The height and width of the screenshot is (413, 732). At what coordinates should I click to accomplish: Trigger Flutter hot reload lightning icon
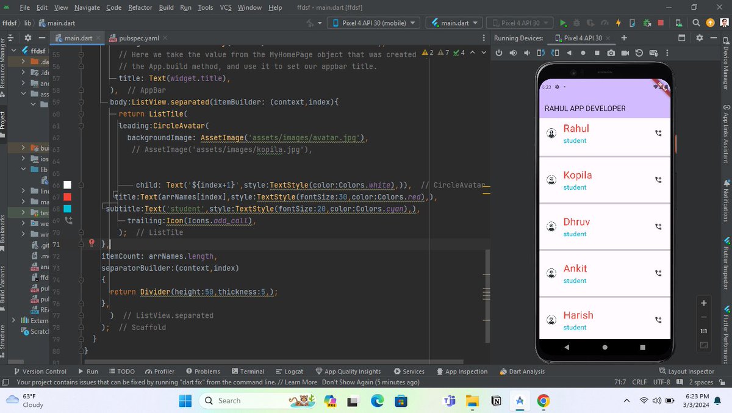(x=619, y=23)
